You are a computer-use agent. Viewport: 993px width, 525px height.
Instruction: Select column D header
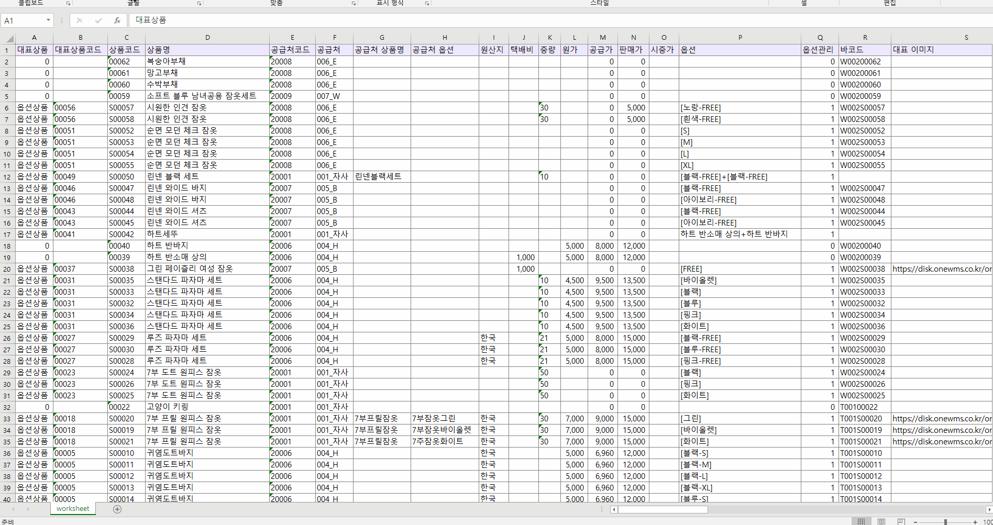click(x=207, y=38)
